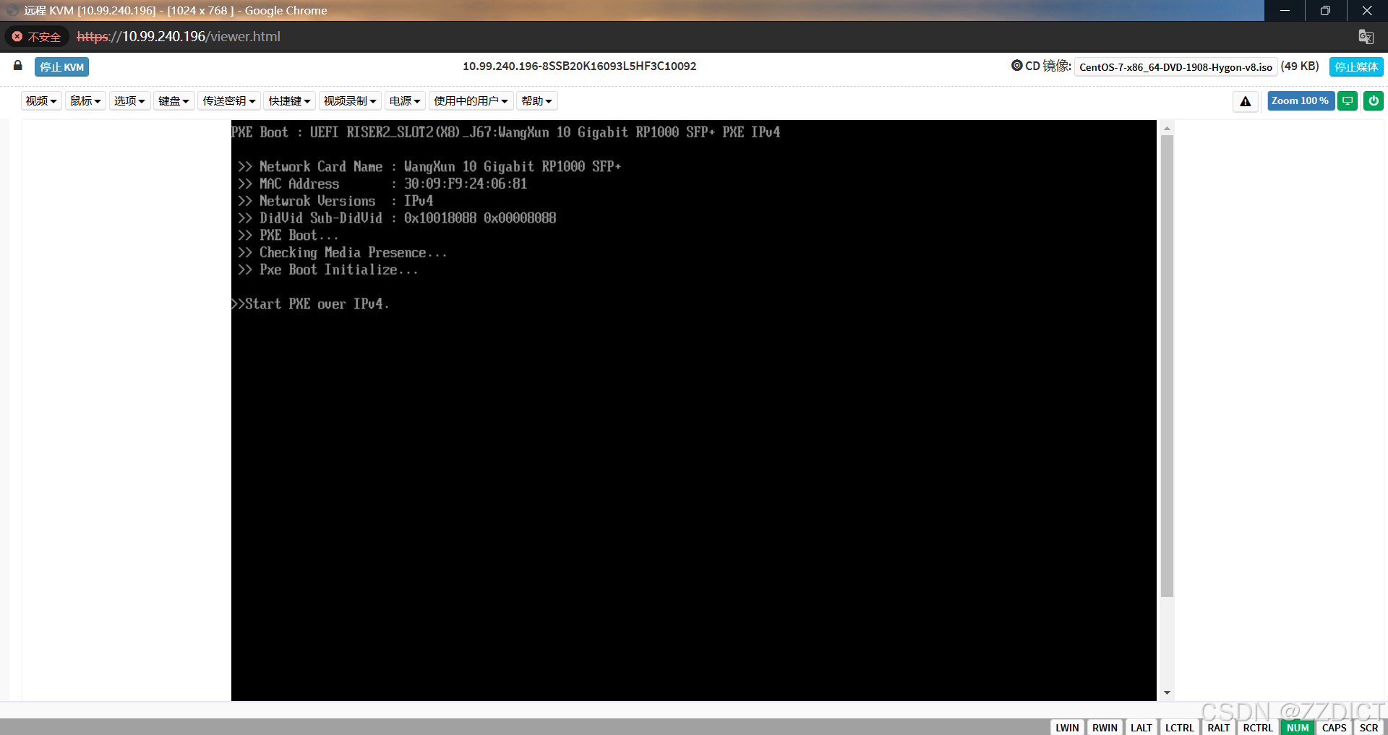Click the KVM viewer vertical scrollbar
1388x735 pixels.
tap(1167, 366)
